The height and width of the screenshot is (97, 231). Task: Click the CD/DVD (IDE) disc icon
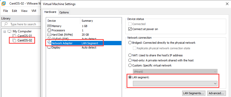(49, 39)
